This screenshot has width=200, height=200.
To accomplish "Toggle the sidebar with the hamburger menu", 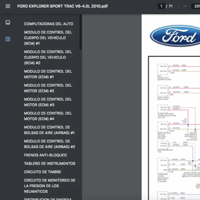I will pyautogui.click(x=8, y=6).
